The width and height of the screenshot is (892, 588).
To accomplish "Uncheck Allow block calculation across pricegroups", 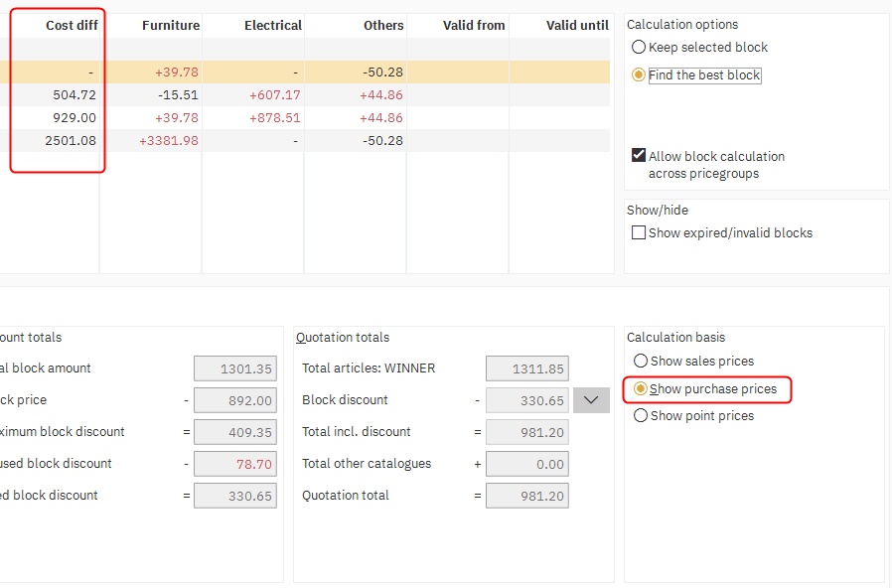I will pyautogui.click(x=639, y=156).
